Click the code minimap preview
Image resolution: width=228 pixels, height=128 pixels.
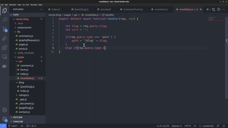point(216,19)
